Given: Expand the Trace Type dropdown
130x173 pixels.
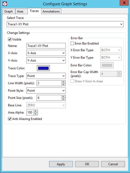Looking at the screenshot, I should tap(46, 76).
